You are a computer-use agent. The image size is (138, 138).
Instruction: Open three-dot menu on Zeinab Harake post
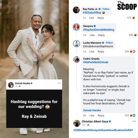(x=59, y=83)
